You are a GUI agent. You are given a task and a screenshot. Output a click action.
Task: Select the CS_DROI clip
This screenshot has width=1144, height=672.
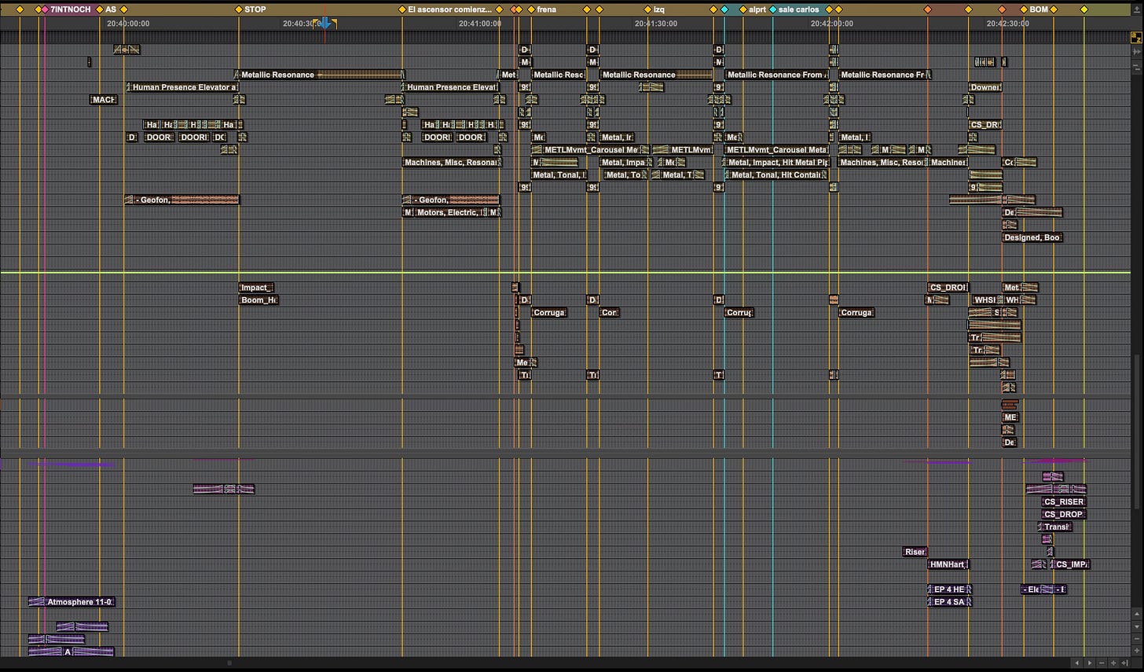click(x=948, y=288)
